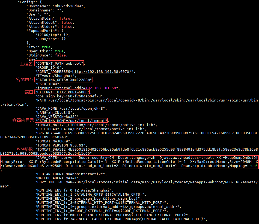
Task: Click the LANG=zh_CN.utf8 entry
Action: coord(55,113)
